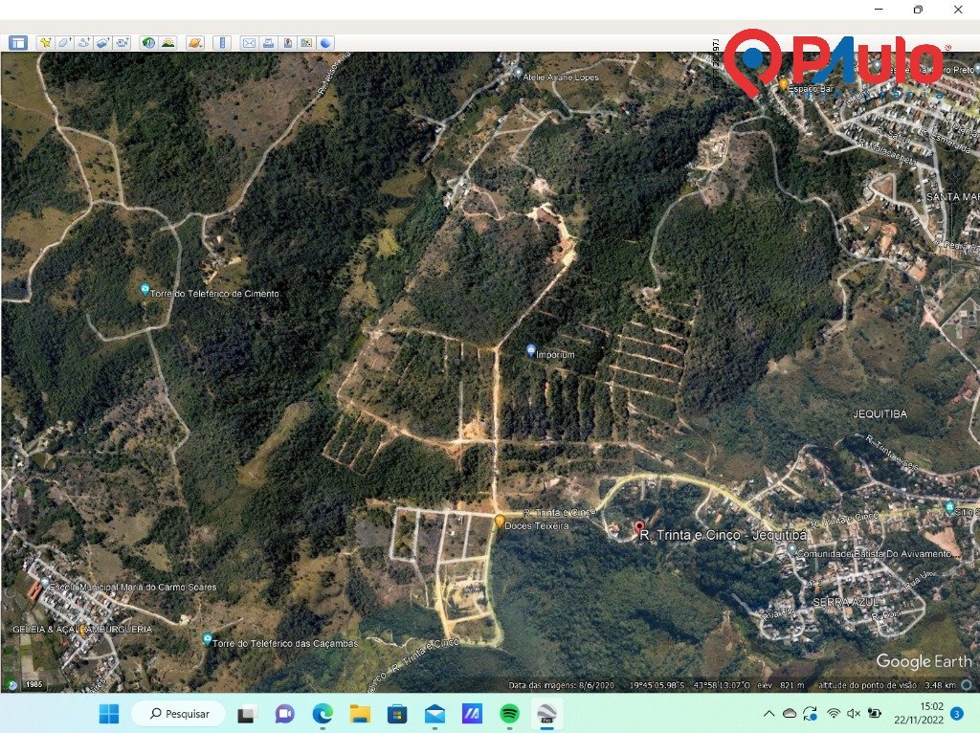Screen dimensions: 980x733
Task: Expand the system tray hidden icons chevron
Action: [768, 714]
